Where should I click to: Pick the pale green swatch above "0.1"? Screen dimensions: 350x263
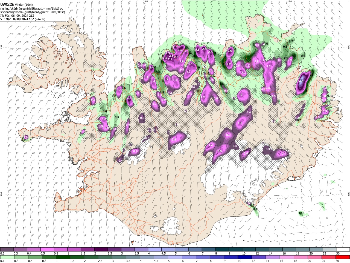pyautogui.click(x=7, y=257)
